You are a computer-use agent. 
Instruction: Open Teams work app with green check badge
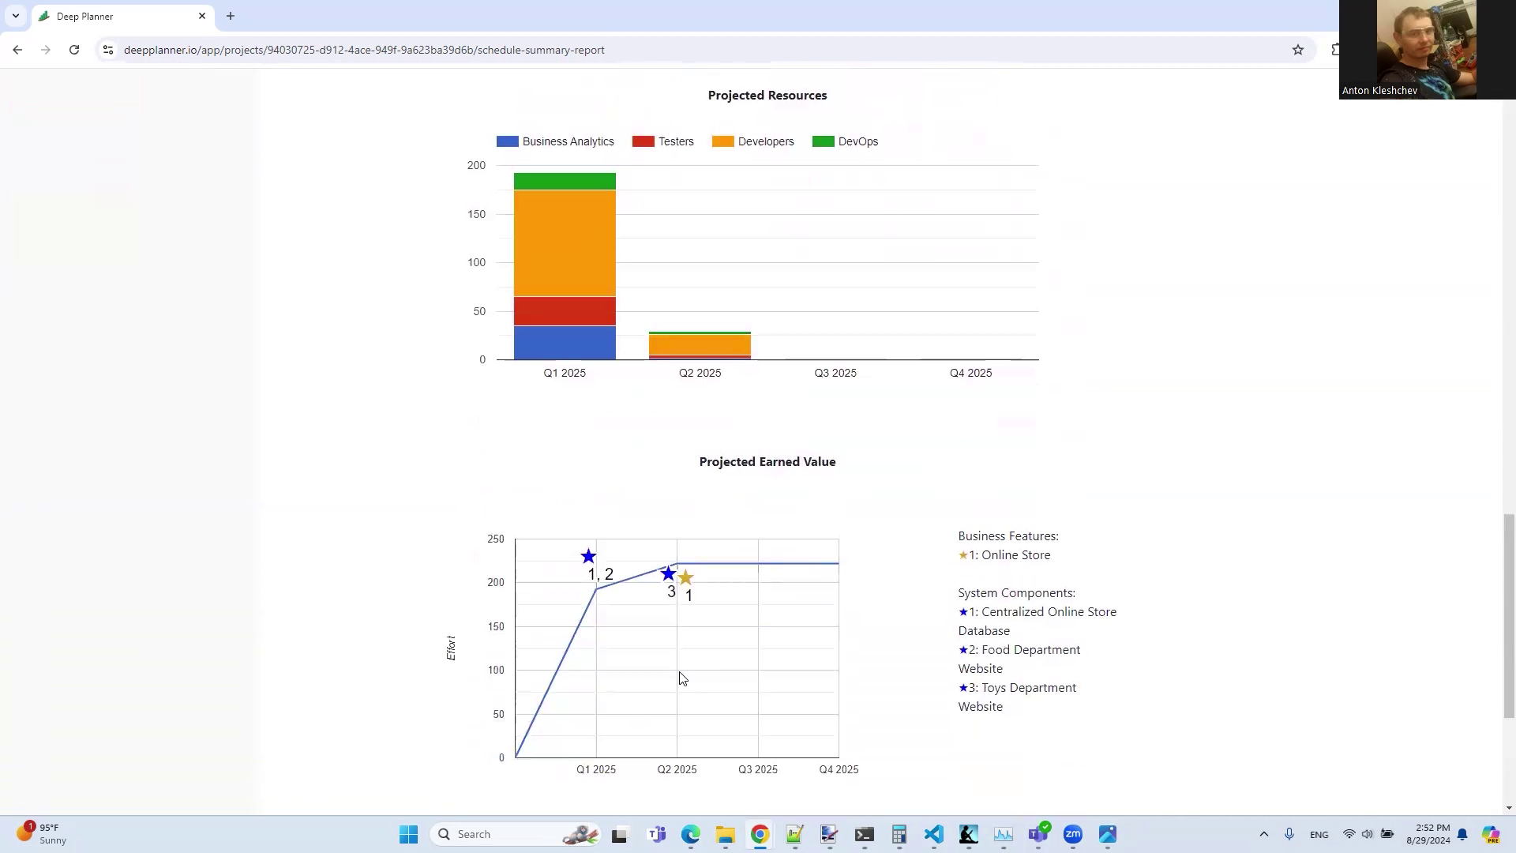[1038, 834]
